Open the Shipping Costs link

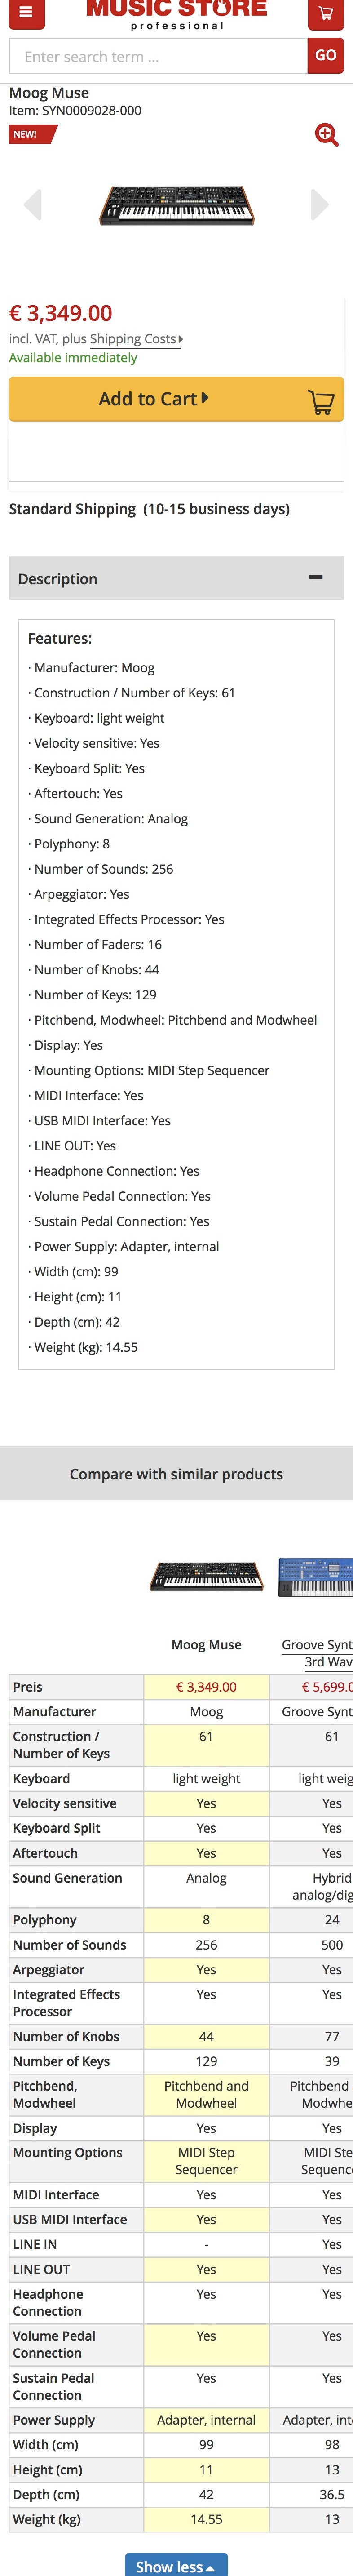(135, 339)
